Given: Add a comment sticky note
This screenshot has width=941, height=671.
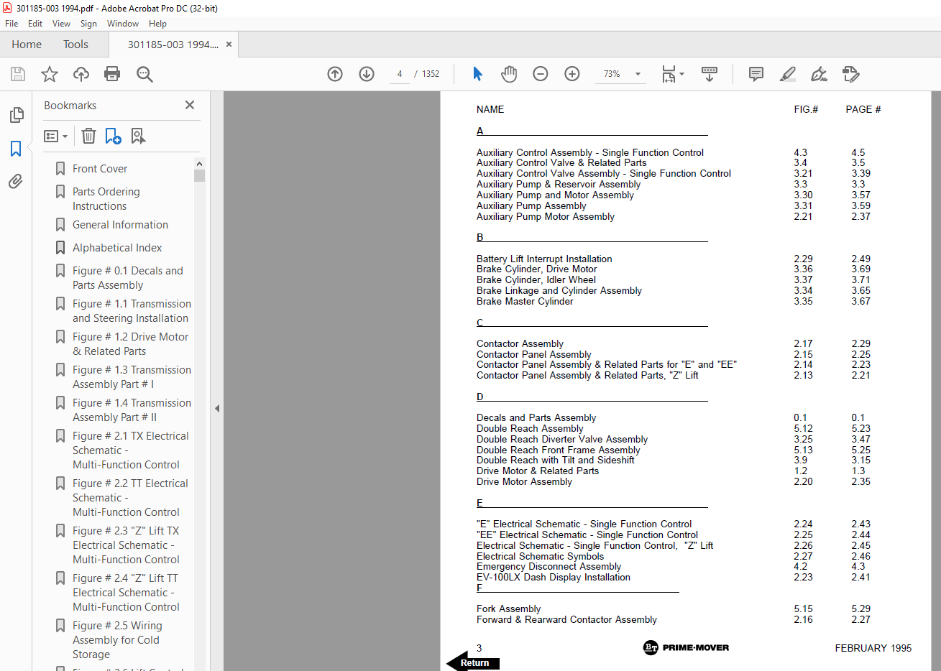Looking at the screenshot, I should coord(756,74).
